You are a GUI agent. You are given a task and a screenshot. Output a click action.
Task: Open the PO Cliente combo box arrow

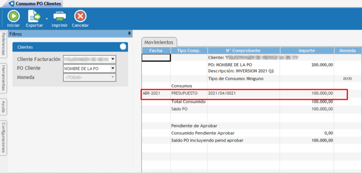pyautogui.click(x=113, y=68)
